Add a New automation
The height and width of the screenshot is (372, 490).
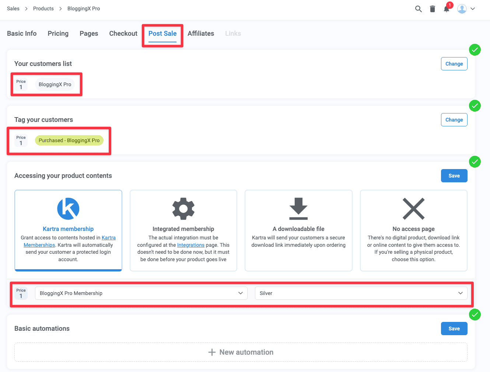241,352
